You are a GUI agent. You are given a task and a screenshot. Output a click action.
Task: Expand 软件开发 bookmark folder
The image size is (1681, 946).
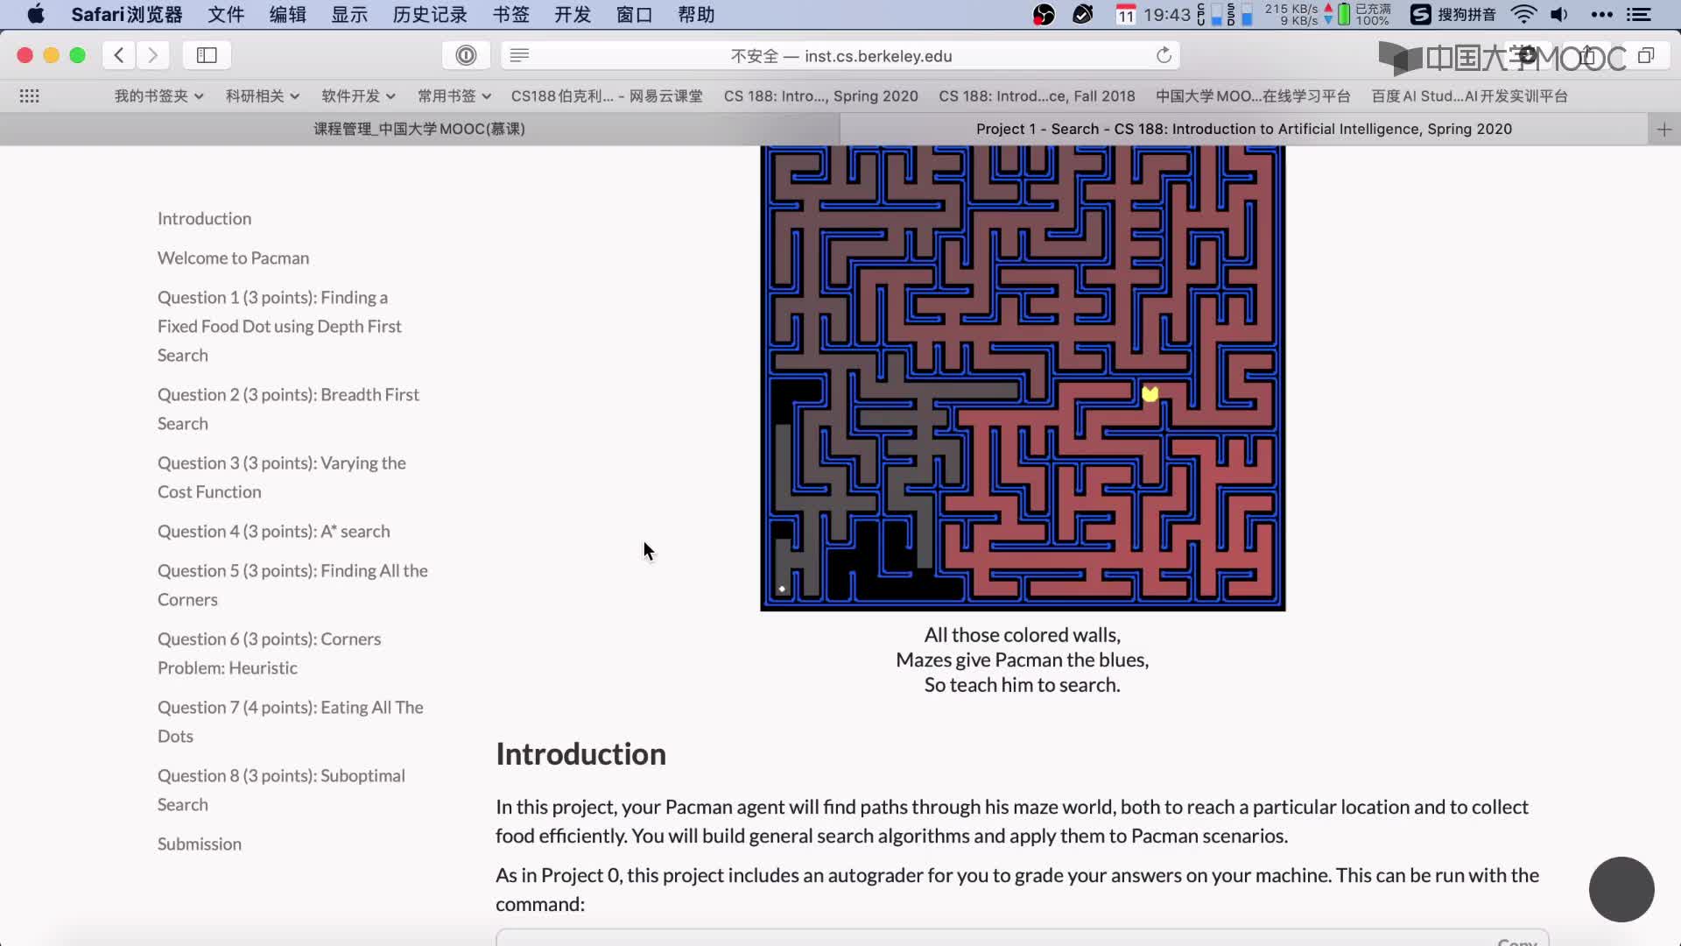358,96
